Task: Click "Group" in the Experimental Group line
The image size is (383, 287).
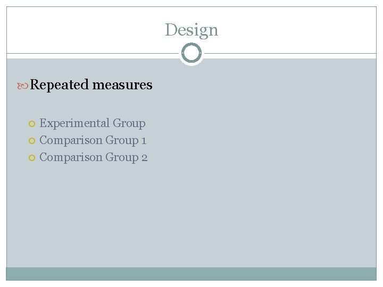Action: [x=129, y=123]
